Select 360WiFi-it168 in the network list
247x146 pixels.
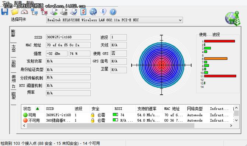(59, 115)
